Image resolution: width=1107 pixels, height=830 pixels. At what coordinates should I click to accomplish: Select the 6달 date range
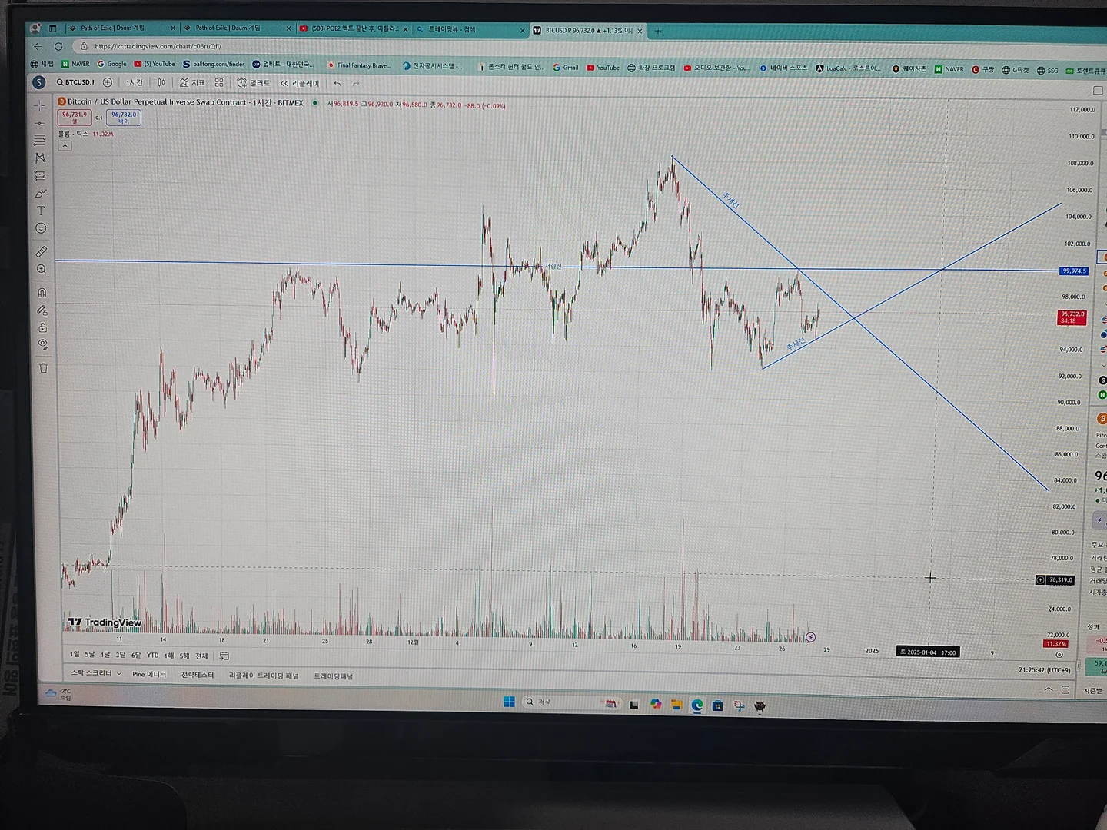pos(136,655)
